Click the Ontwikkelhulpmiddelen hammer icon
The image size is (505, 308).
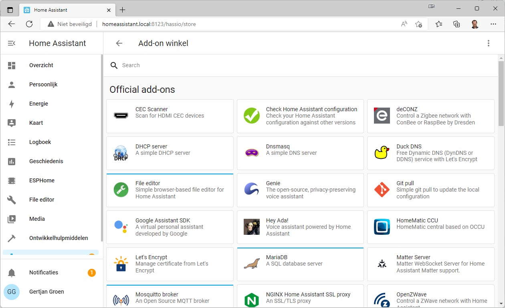point(12,238)
